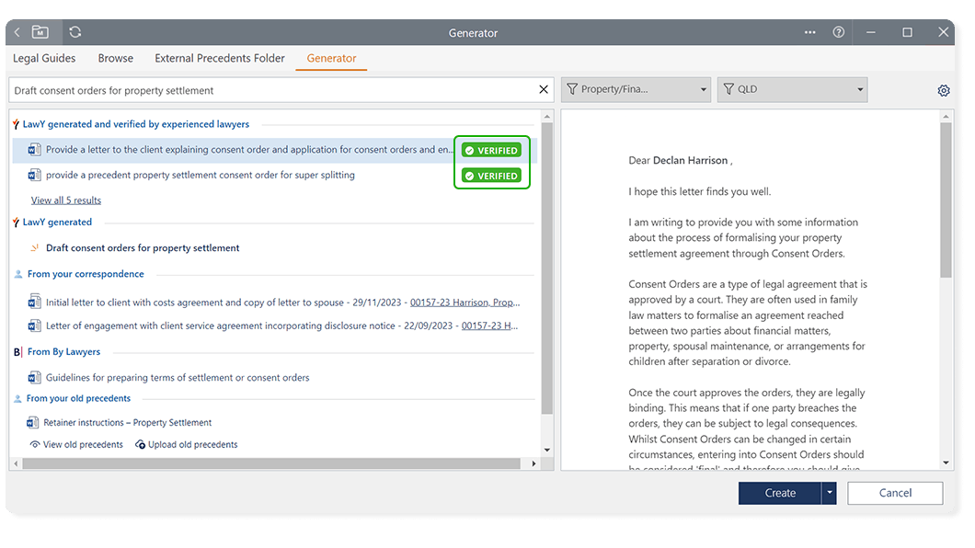Open the settings gear icon

(944, 91)
